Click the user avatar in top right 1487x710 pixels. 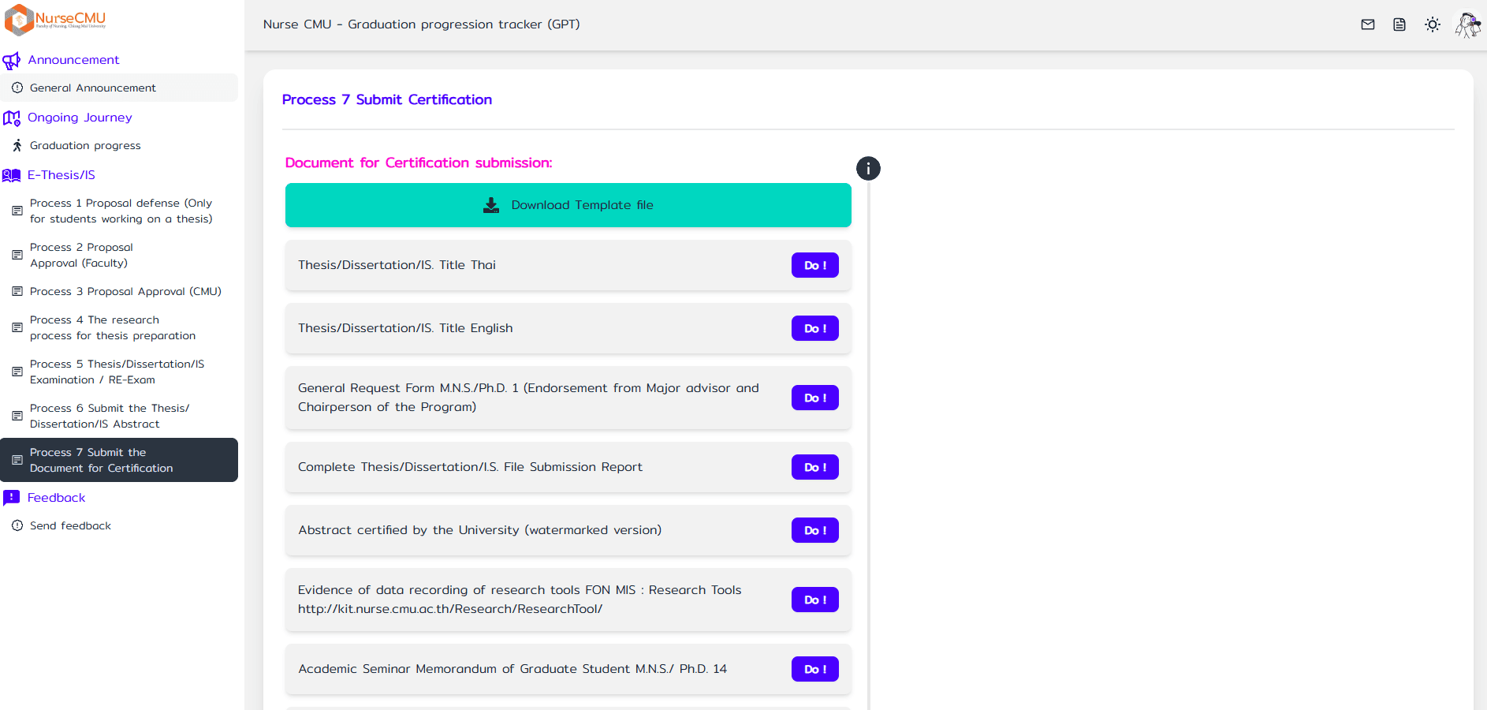click(1467, 24)
